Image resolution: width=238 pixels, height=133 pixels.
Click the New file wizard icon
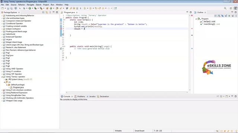[x=3, y=8]
